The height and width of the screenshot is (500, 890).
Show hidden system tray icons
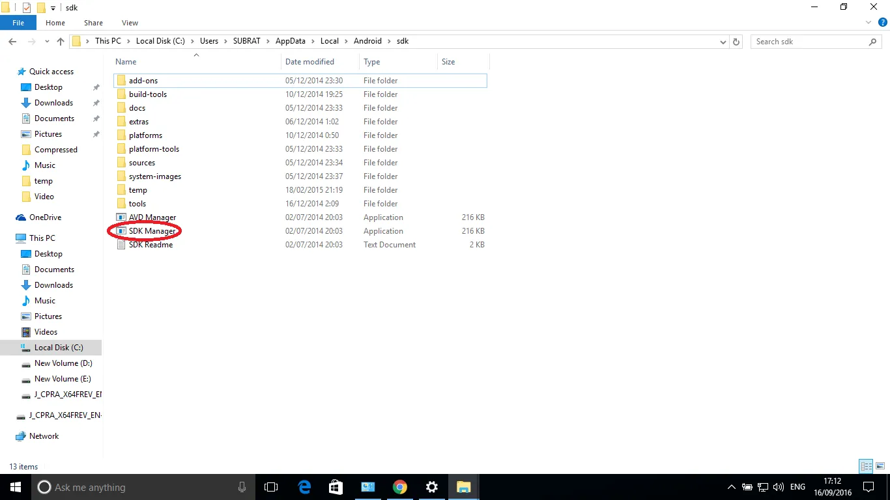(x=731, y=487)
